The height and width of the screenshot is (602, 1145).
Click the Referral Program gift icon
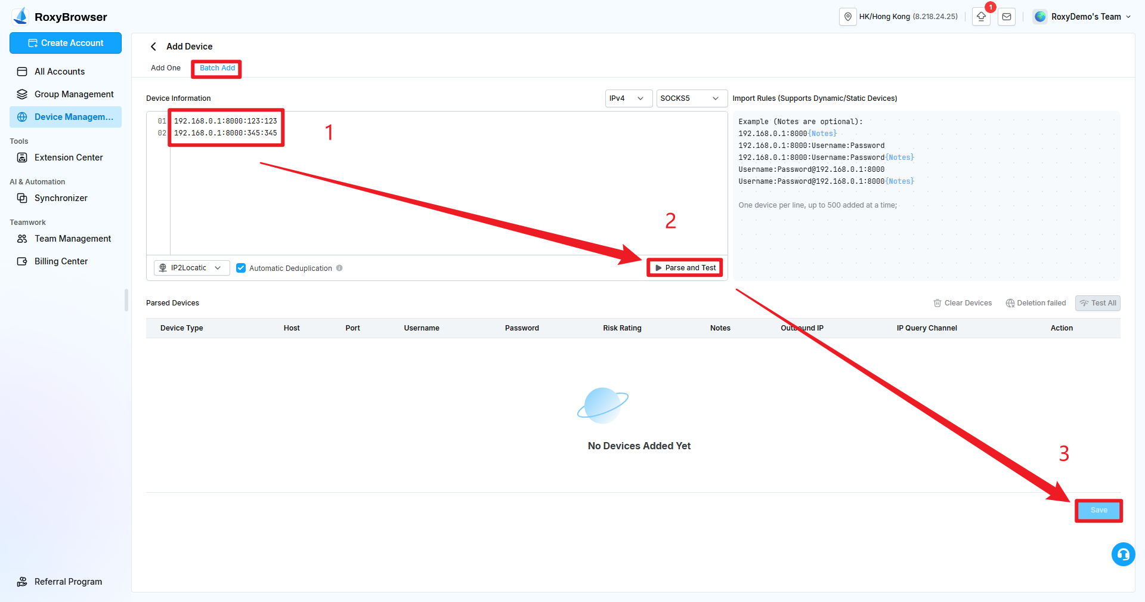coord(22,582)
